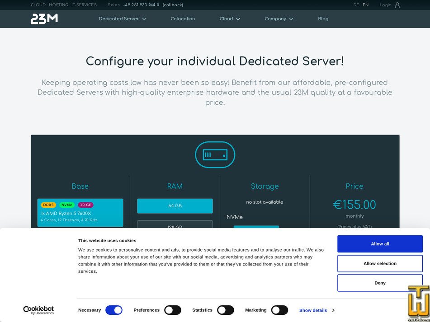Open the Colocation menu item

click(x=183, y=19)
